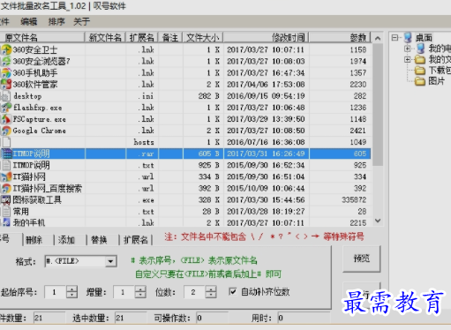Click the 2016/07/16 16:36:08 date cell
Image resolution: width=451 pixels, height=330 pixels.
[x=266, y=142]
